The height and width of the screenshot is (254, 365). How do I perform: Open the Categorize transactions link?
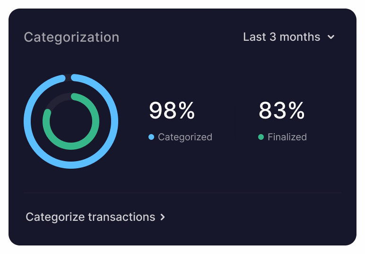coord(90,217)
